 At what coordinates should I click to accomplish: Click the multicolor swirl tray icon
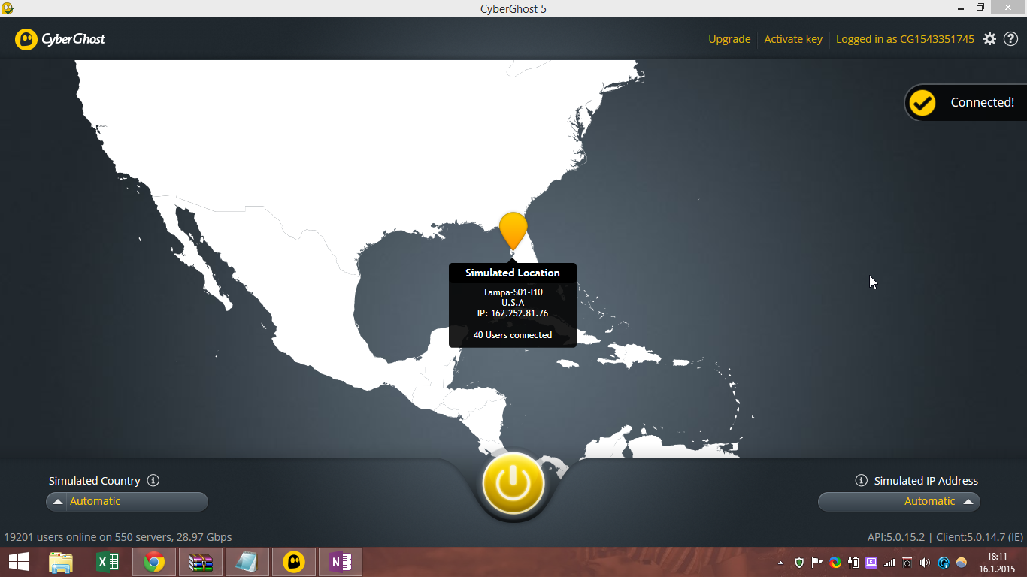(835, 563)
